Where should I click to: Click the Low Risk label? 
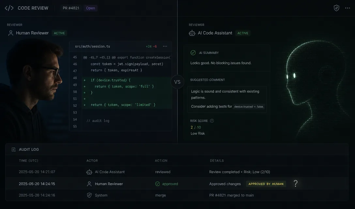(198, 134)
